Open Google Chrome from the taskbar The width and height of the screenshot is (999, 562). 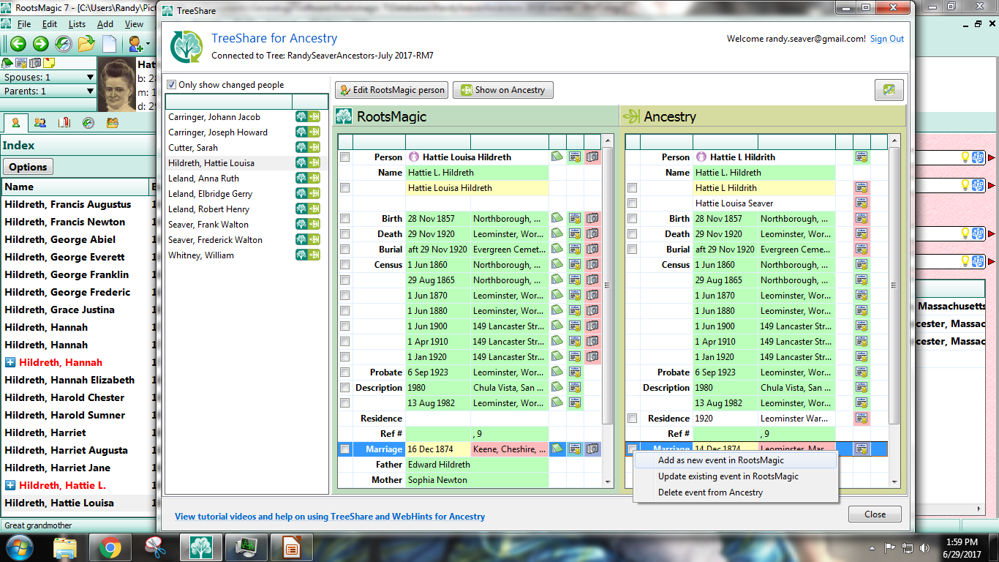click(x=110, y=547)
